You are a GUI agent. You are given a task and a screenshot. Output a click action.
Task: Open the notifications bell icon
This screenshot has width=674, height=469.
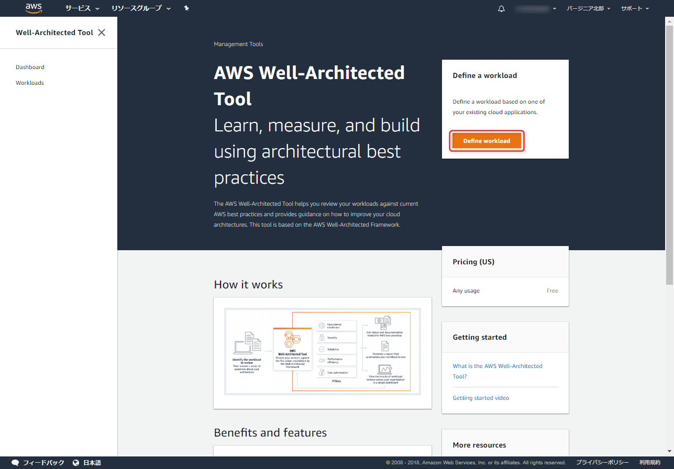(x=501, y=8)
